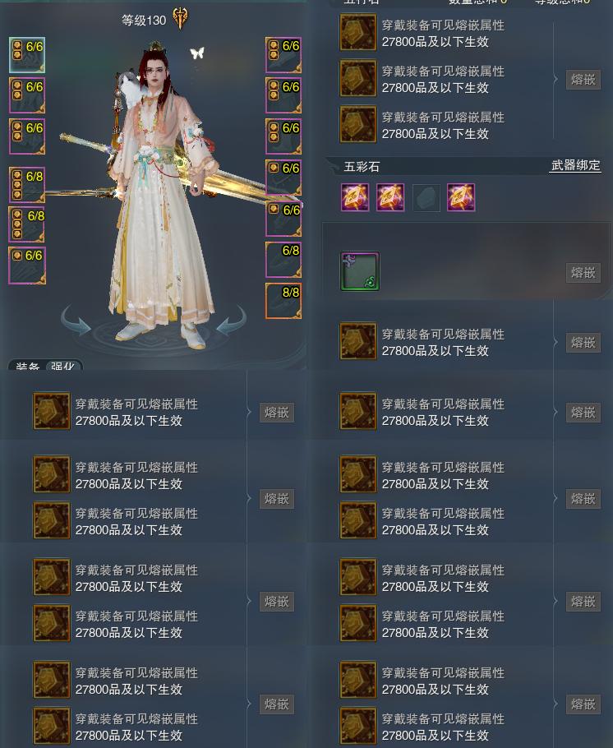Image resolution: width=613 pixels, height=748 pixels.
Task: Click the first 五彩石 gem icon
Action: coord(355,197)
